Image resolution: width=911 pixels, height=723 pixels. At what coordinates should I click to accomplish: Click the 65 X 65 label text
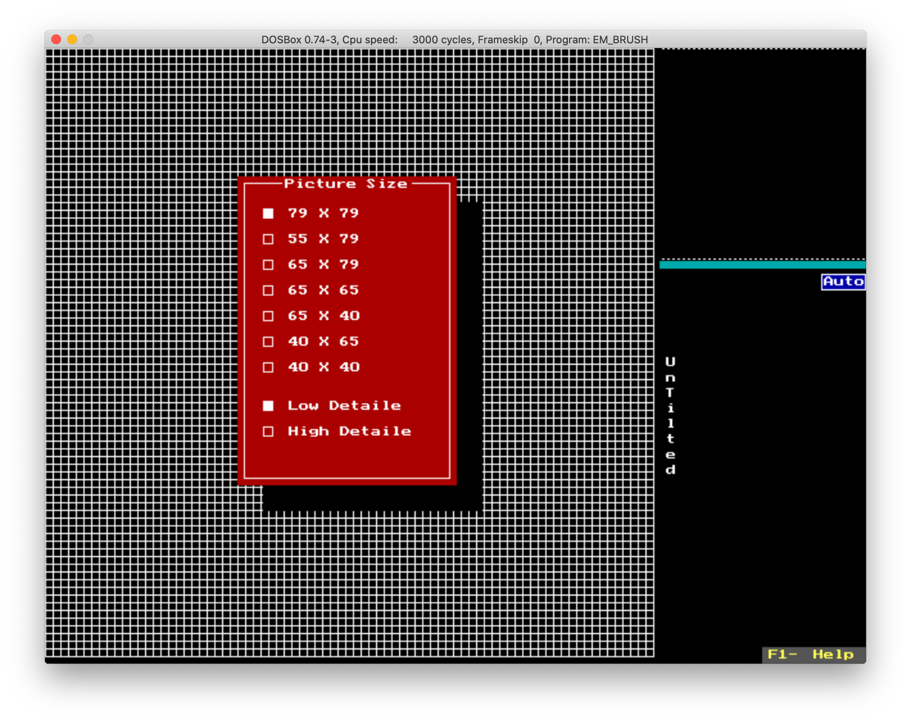pyautogui.click(x=323, y=290)
